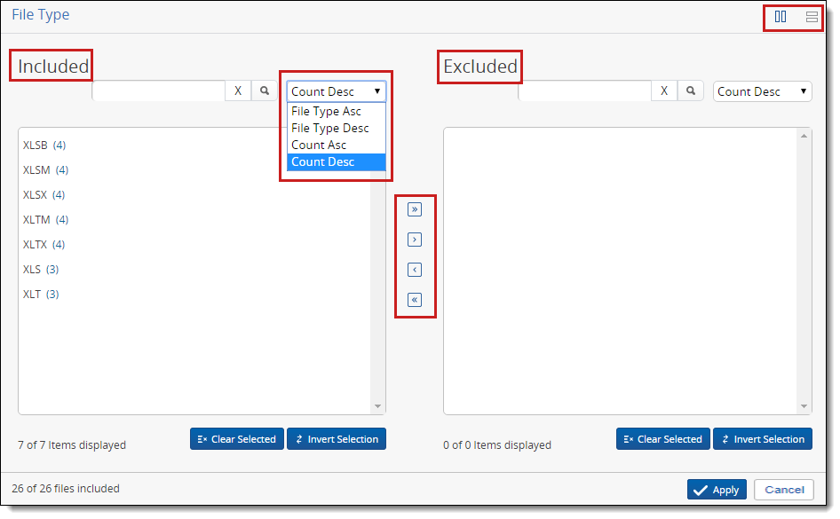
Task: Click the single-left arrow transfer icon
Action: click(415, 270)
